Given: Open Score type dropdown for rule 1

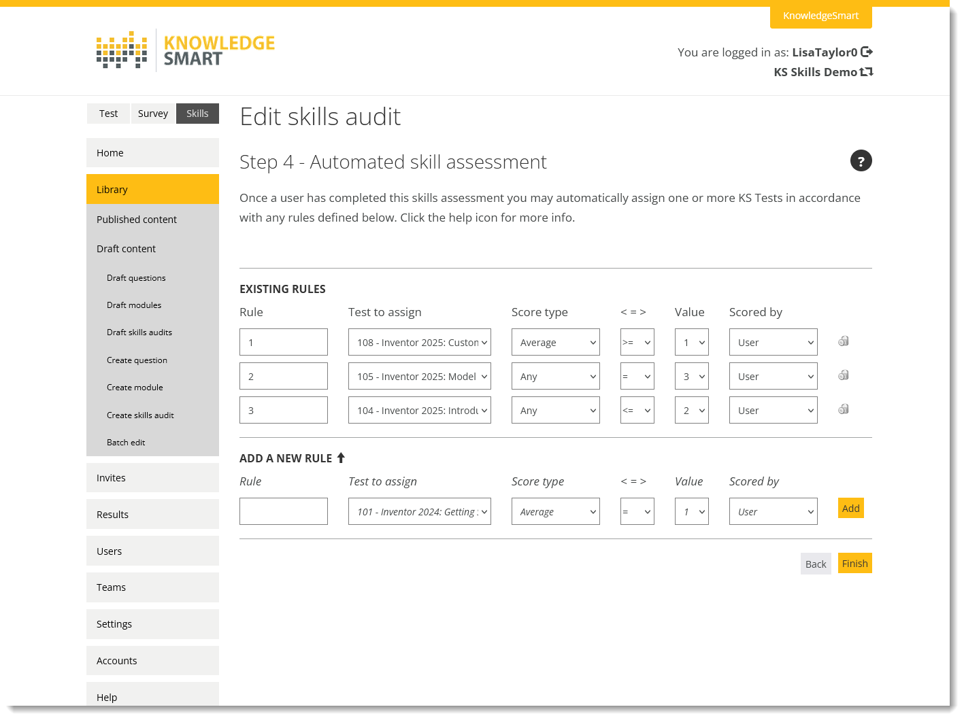Looking at the screenshot, I should click(x=556, y=342).
